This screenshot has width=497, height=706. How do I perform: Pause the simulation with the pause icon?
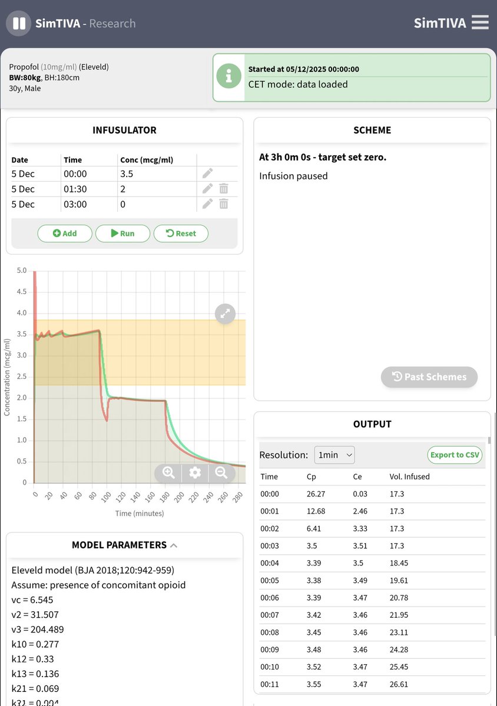point(19,24)
